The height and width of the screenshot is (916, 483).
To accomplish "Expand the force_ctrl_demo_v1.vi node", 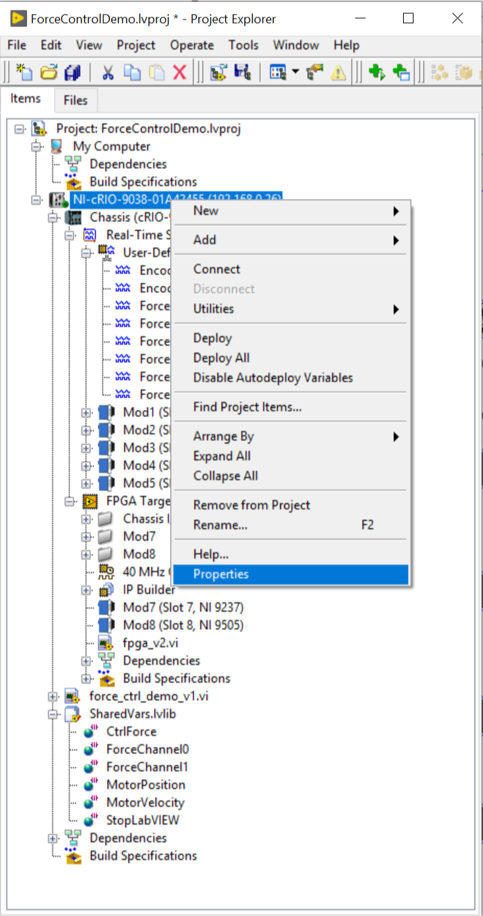I will click(x=53, y=696).
